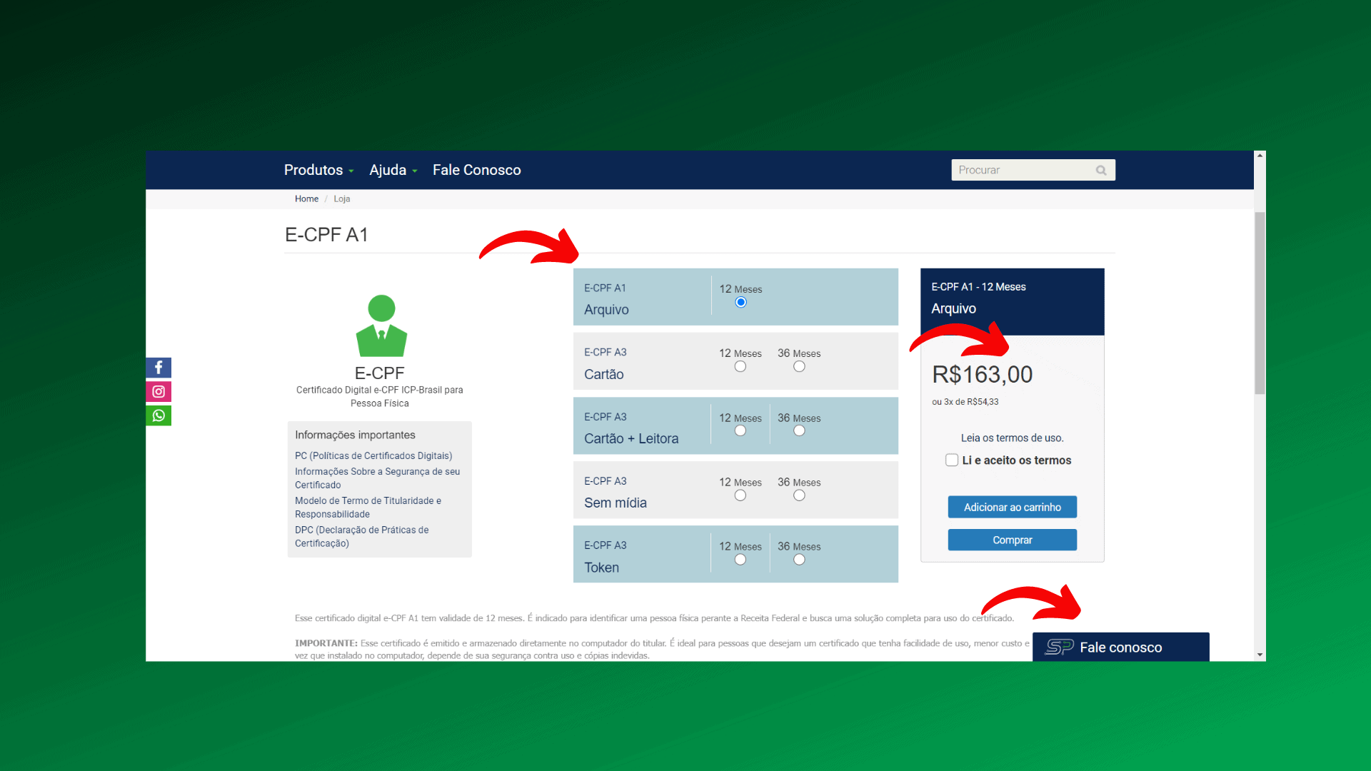Click the Comprar button
1371x771 pixels.
click(1012, 540)
